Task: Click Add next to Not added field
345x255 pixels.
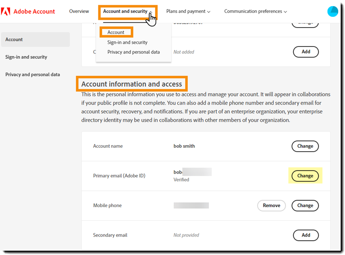Action: [306, 52]
